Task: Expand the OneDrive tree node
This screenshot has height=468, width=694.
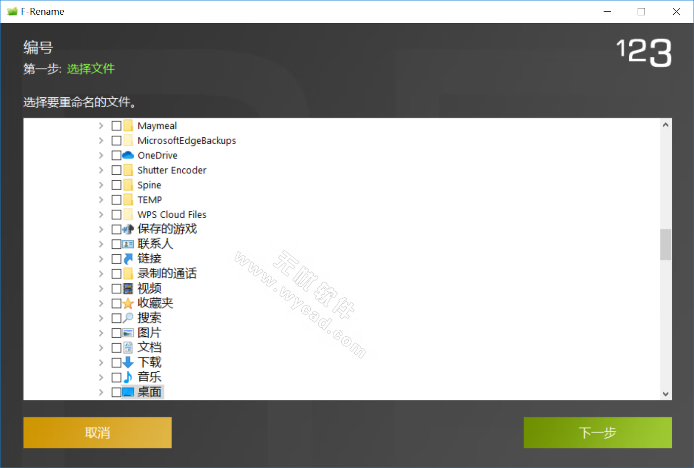Action: [x=100, y=155]
